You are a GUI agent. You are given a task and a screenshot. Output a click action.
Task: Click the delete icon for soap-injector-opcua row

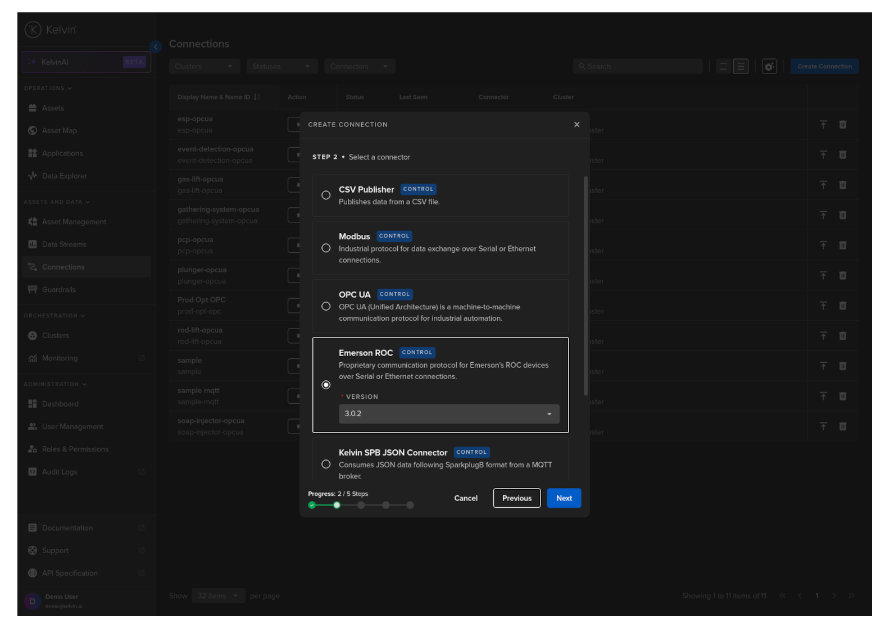pos(842,426)
